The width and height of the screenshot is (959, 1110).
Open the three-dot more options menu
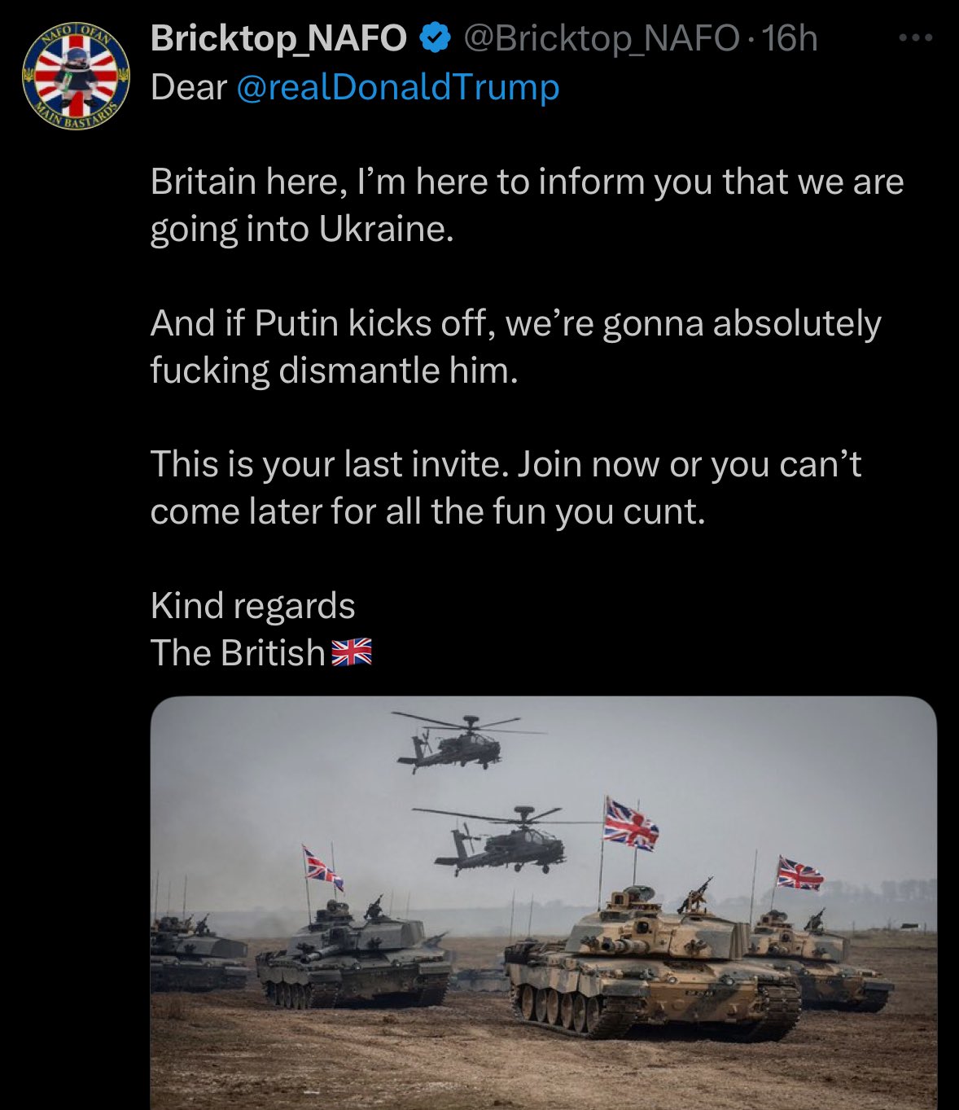915,37
